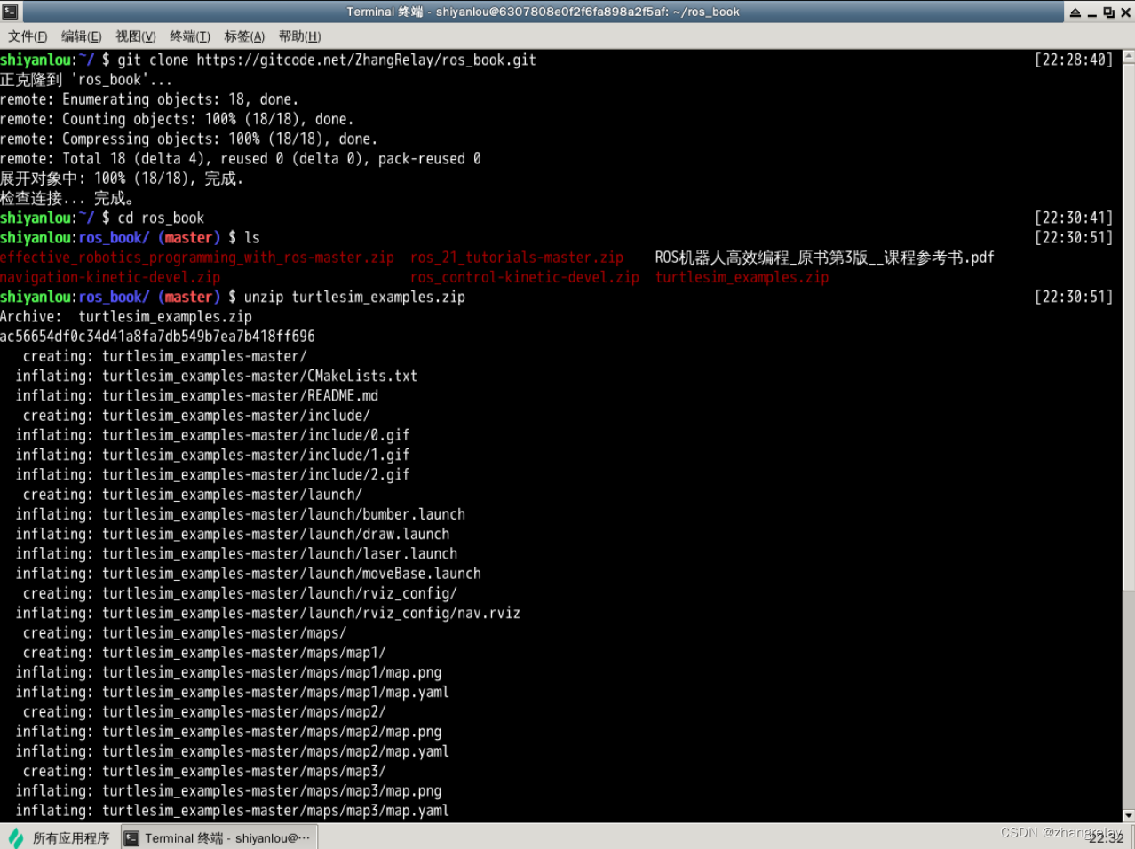Click the window shade (roll up) icon
Screen dimensions: 1135x849
(x=1075, y=12)
